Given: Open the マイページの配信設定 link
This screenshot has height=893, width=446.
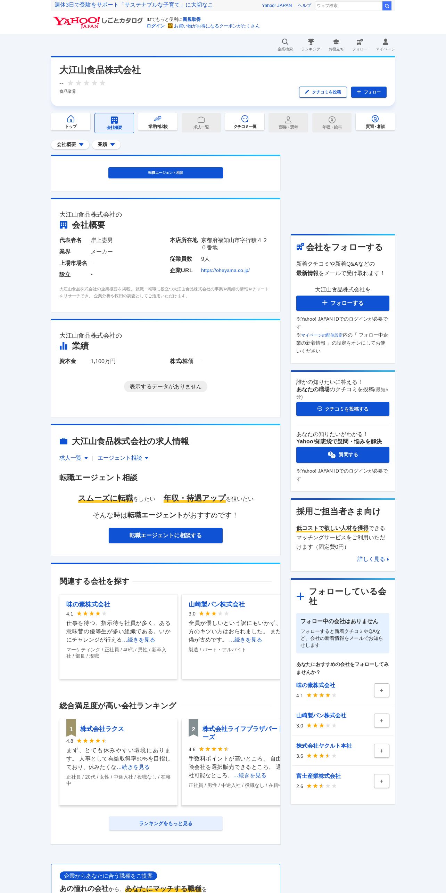Looking at the screenshot, I should (x=322, y=335).
